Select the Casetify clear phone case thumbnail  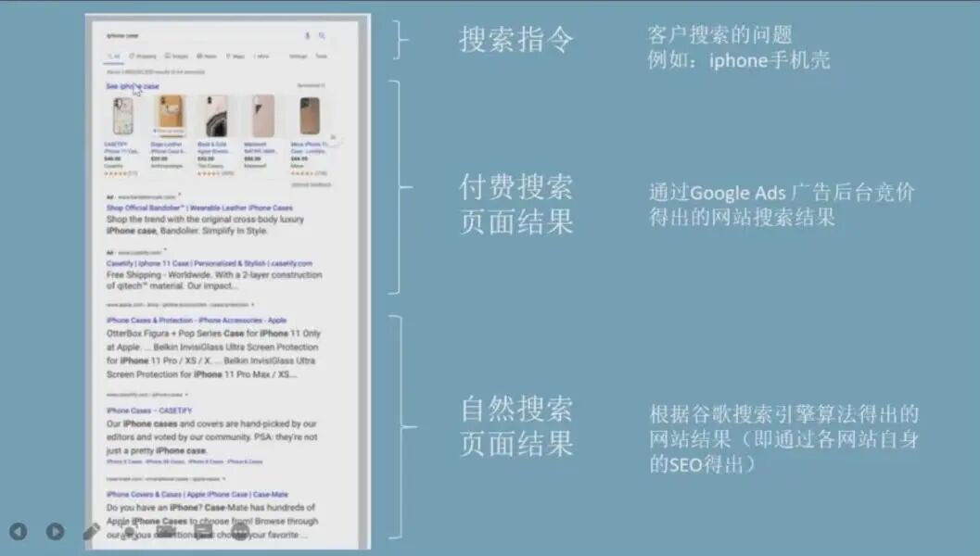pos(122,116)
